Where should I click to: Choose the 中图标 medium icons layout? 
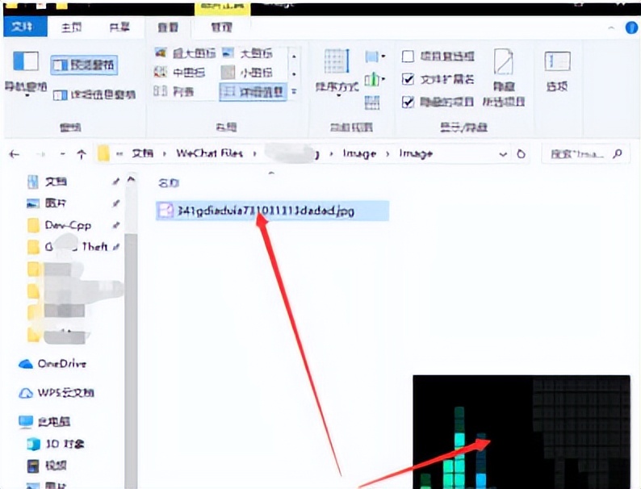click(x=179, y=73)
